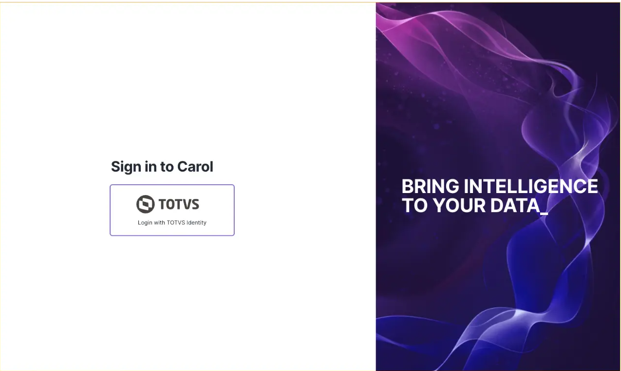Click the 'Login with TOTVS Identity' link text
The width and height of the screenshot is (621, 371).
click(172, 222)
